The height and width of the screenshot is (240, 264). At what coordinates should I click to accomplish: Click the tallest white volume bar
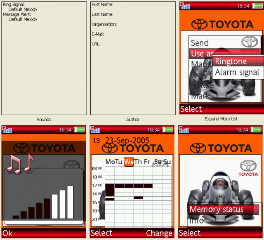[70, 202]
